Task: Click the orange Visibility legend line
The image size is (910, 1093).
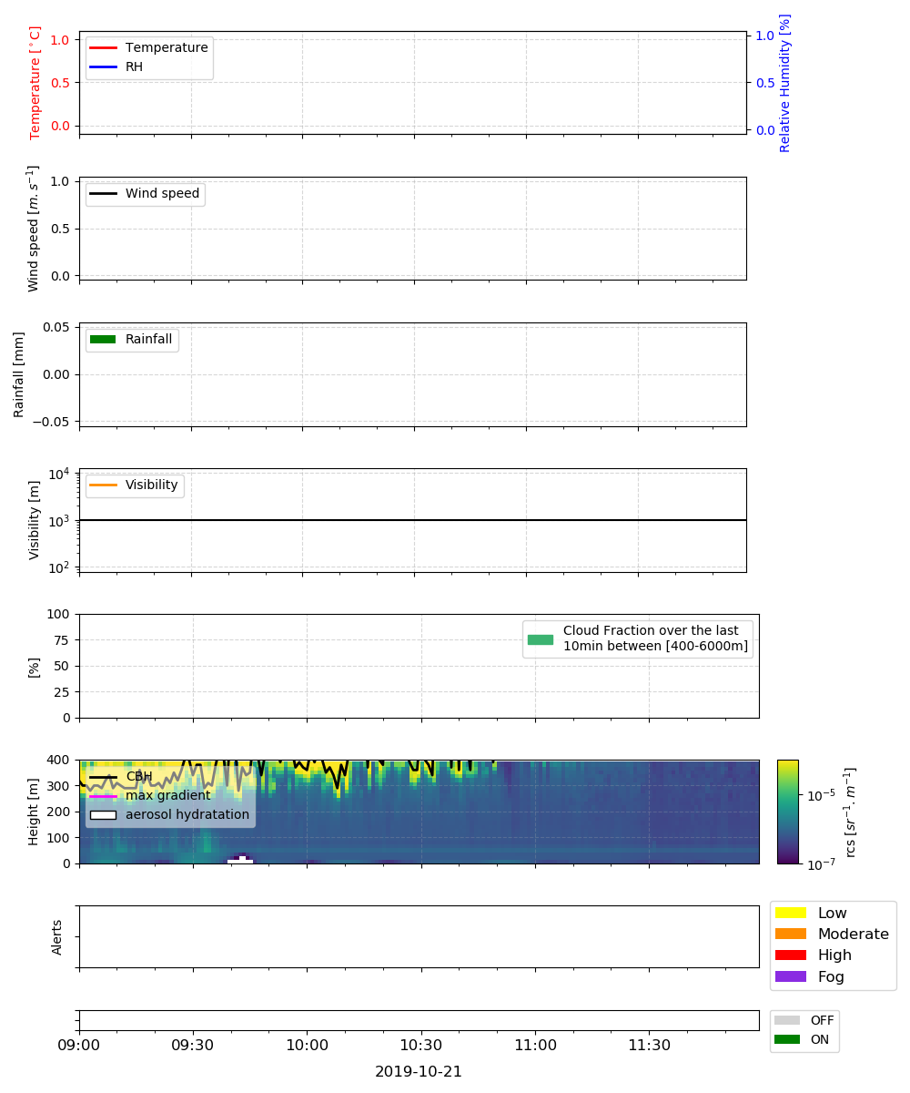Action: click(103, 485)
